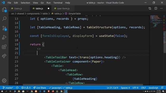Expand the components breadcrumb
Screen dimensions: 166x93
pos(33,14)
